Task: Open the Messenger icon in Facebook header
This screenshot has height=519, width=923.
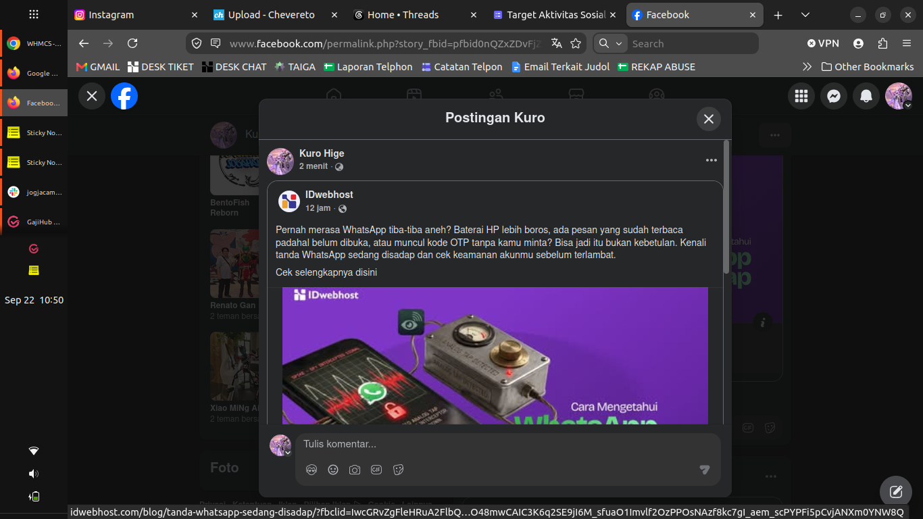Action: (x=834, y=96)
